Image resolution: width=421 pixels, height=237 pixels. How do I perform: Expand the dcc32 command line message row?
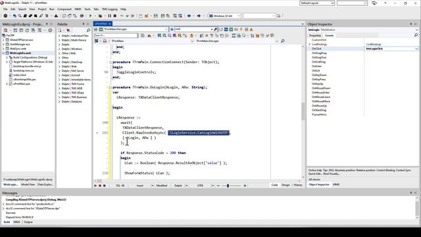point(3,208)
